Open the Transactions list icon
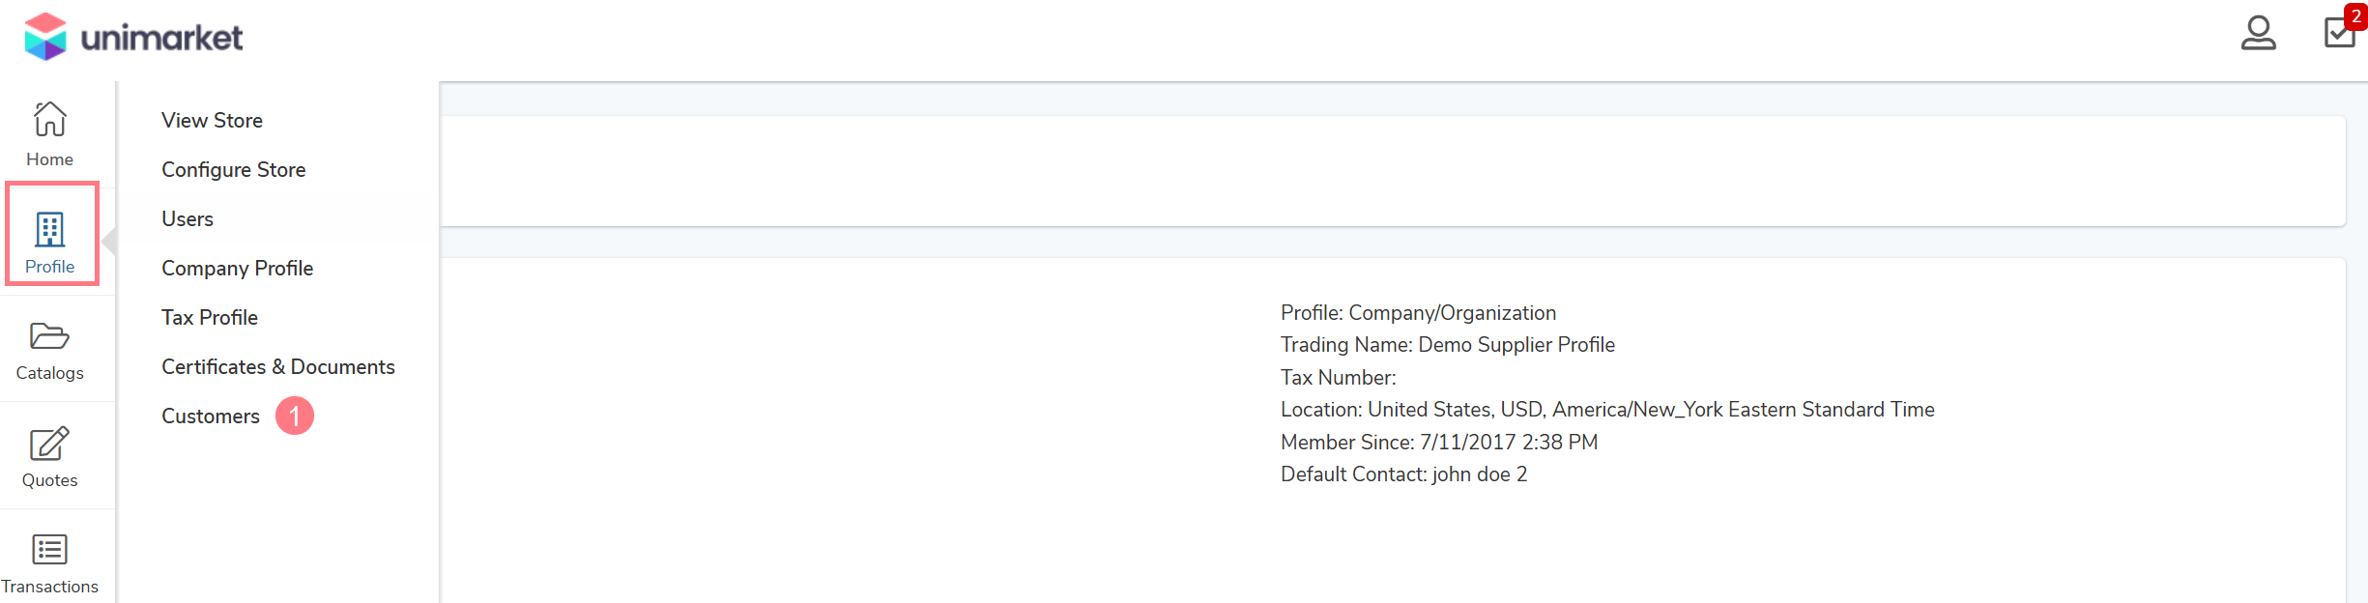The width and height of the screenshot is (2368, 603). coord(49,549)
